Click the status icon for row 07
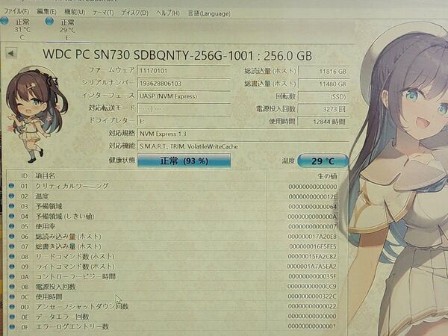 [x=11, y=246]
